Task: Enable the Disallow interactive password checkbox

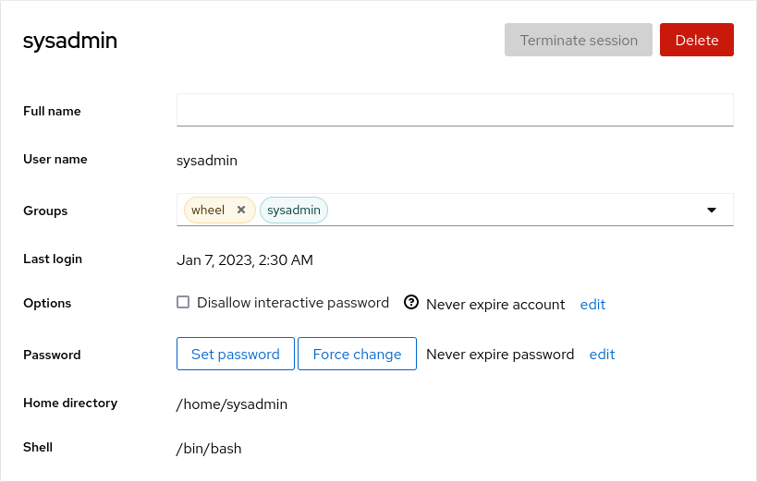Action: click(183, 302)
